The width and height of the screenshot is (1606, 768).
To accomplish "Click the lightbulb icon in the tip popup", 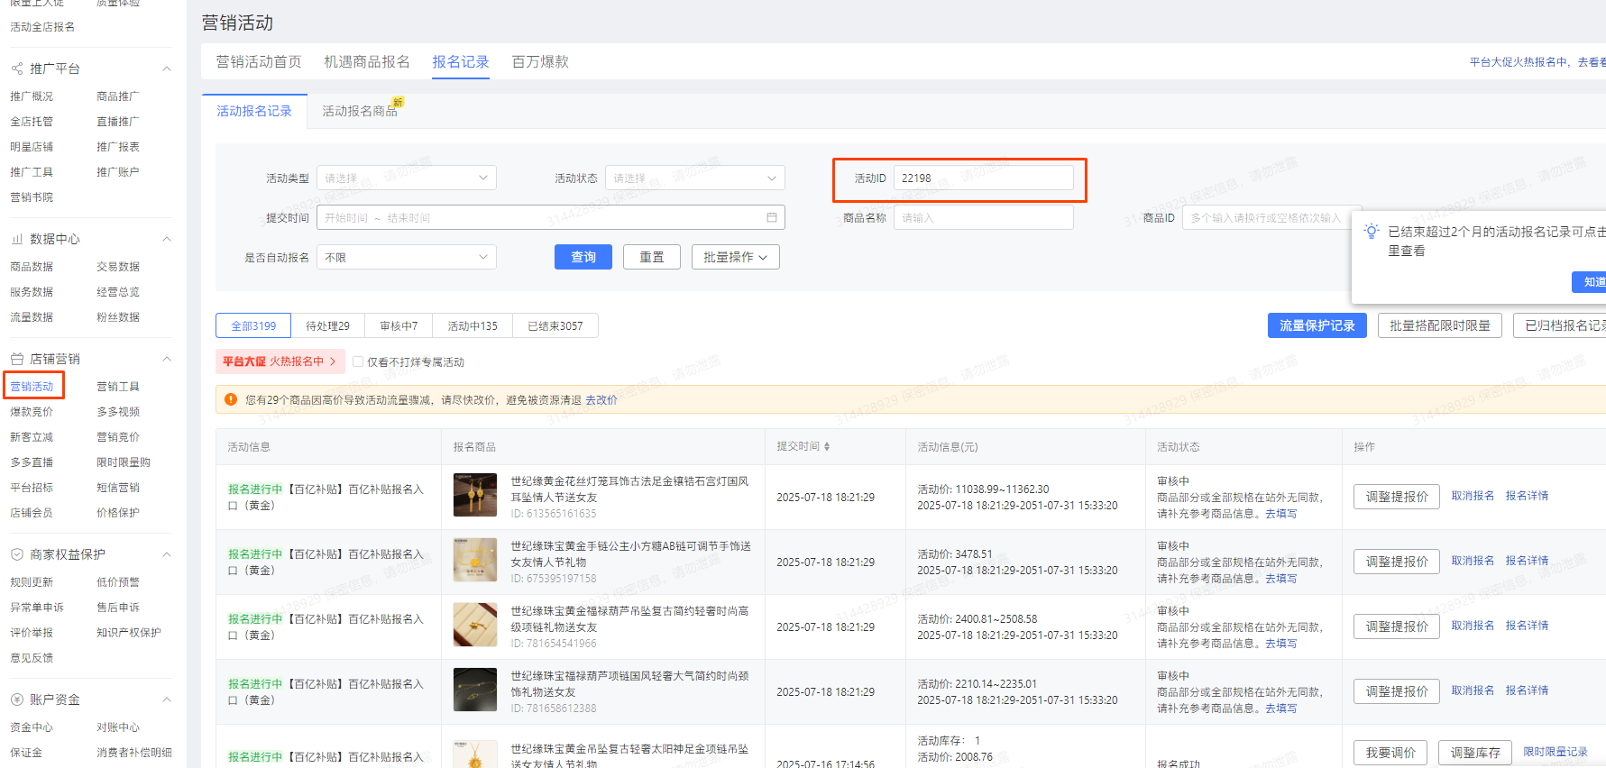I will click(1371, 232).
